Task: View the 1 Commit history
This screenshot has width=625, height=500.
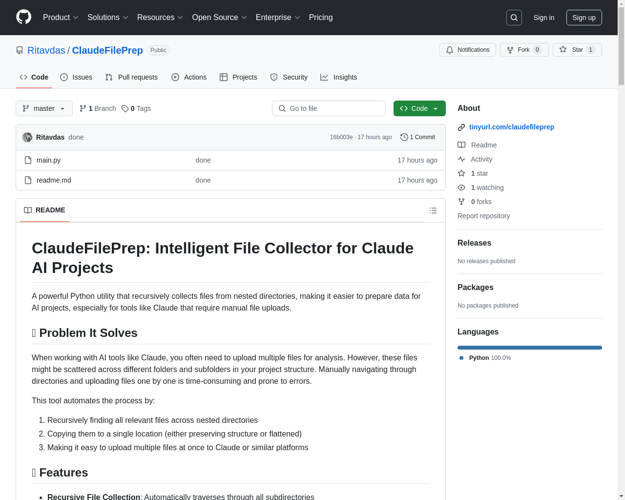Action: [x=418, y=137]
